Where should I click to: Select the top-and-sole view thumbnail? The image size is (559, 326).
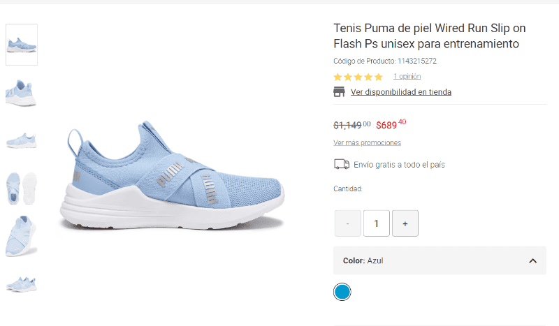click(22, 188)
